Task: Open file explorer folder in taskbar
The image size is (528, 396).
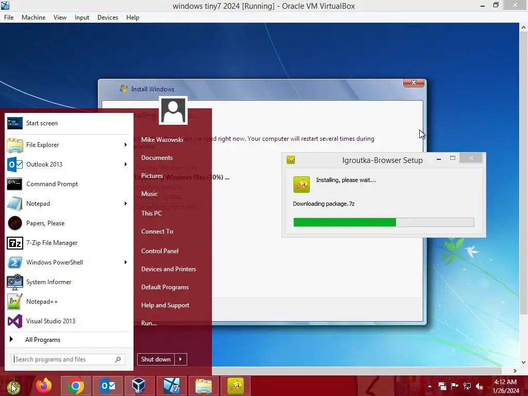Action: coord(203,386)
